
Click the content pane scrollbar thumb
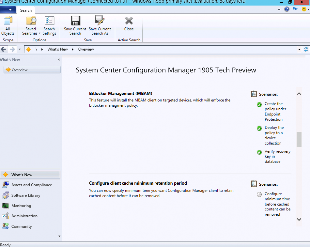click(299, 139)
